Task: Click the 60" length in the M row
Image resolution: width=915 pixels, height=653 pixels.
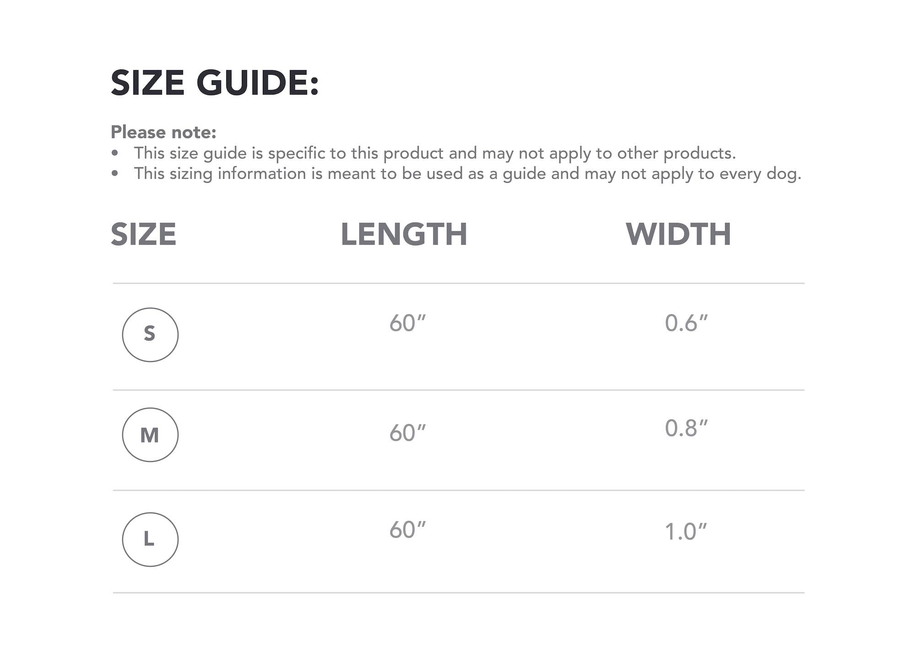Action: pos(407,433)
